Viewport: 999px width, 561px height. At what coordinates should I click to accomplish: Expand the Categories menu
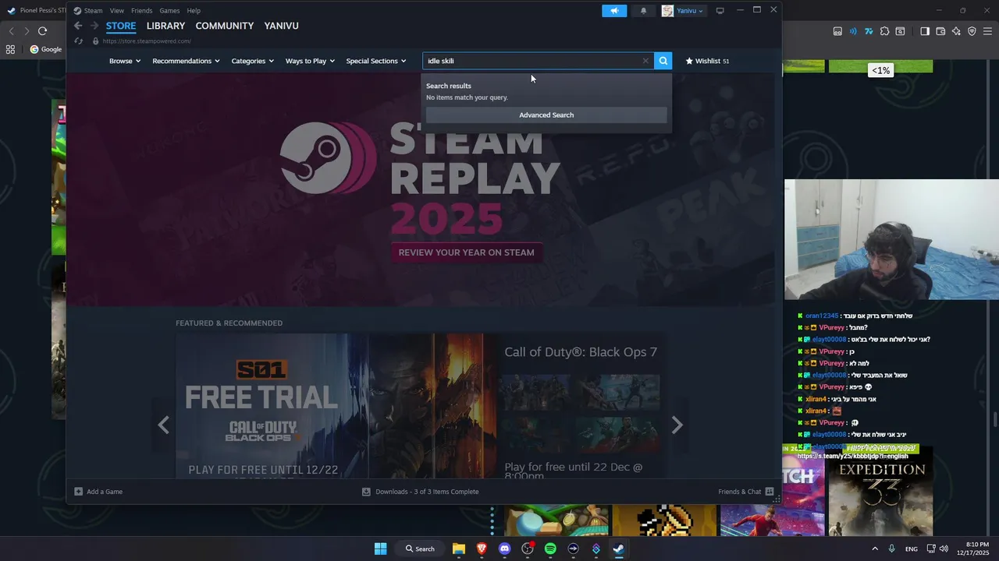(x=253, y=61)
